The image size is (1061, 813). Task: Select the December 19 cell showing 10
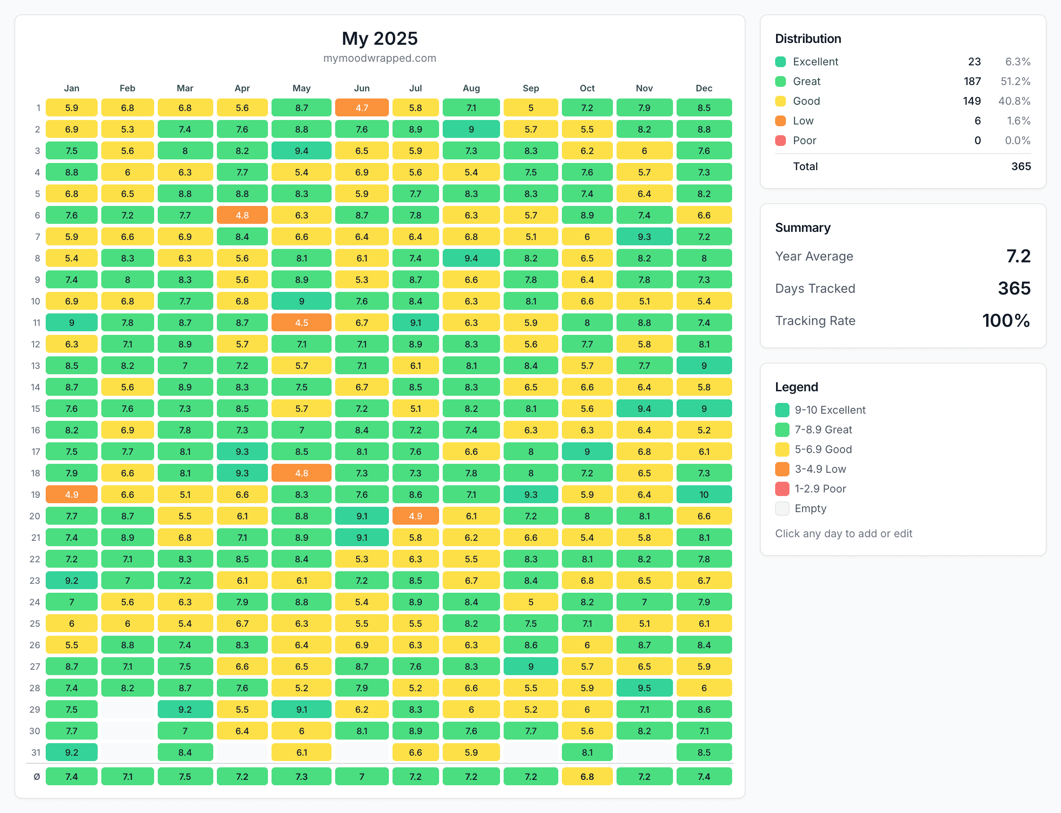703,495
